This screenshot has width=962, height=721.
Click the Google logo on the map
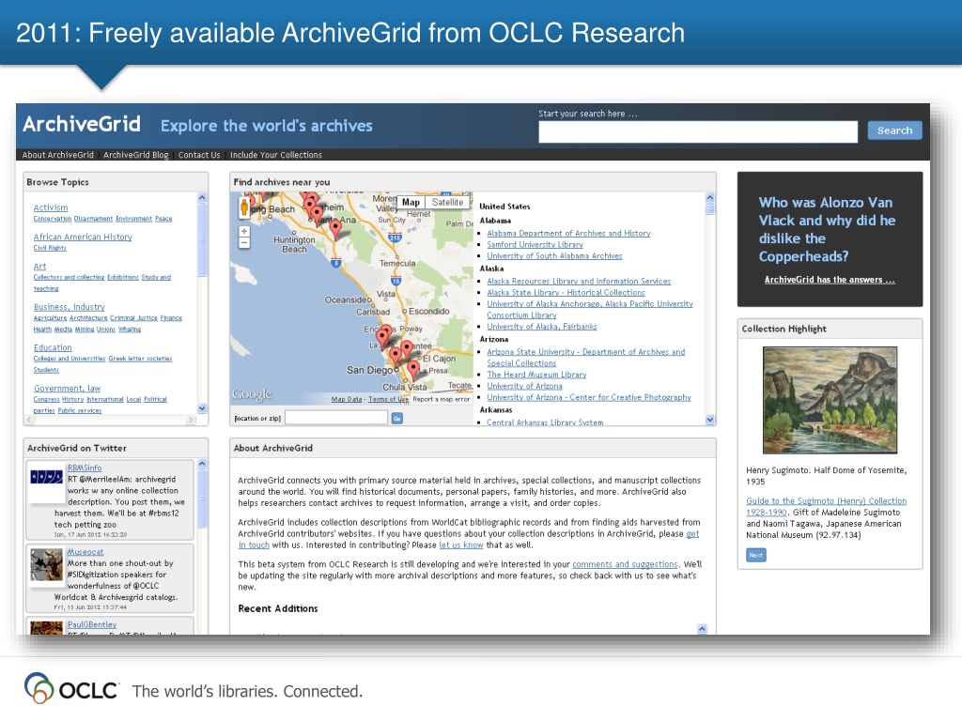[x=252, y=394]
